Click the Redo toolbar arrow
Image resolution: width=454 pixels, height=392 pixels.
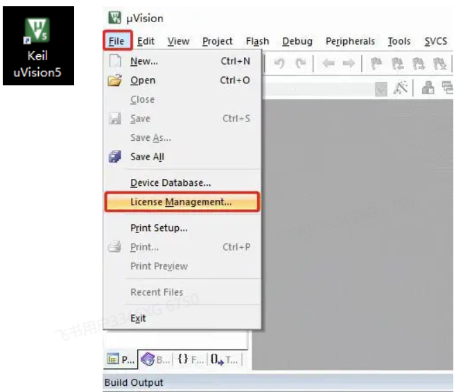tap(300, 63)
